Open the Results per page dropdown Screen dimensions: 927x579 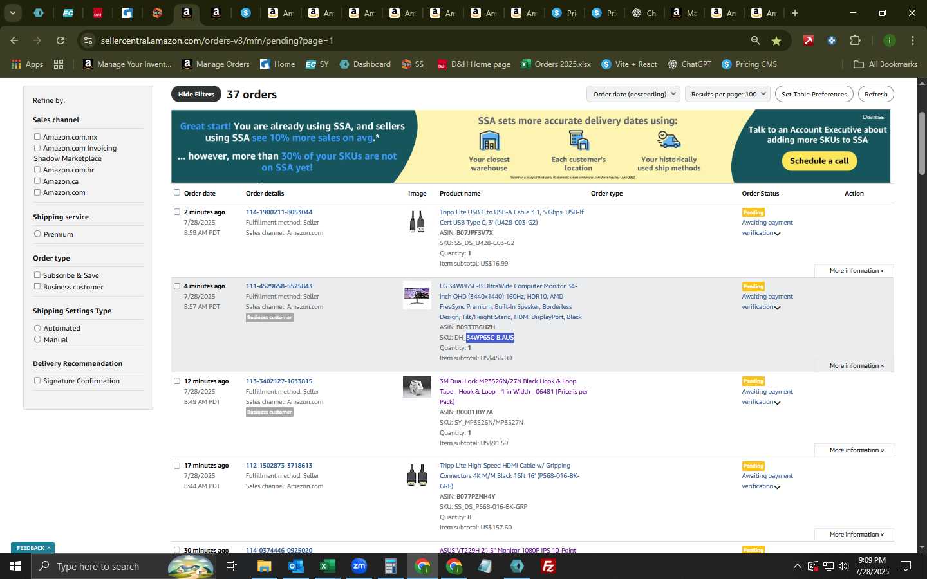728,94
